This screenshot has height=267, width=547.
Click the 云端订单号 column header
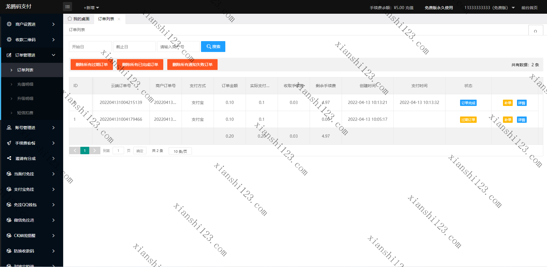(121, 86)
